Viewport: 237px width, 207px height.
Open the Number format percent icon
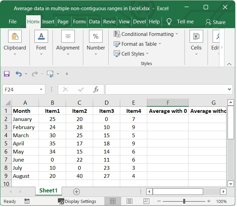pyautogui.click(x=96, y=36)
